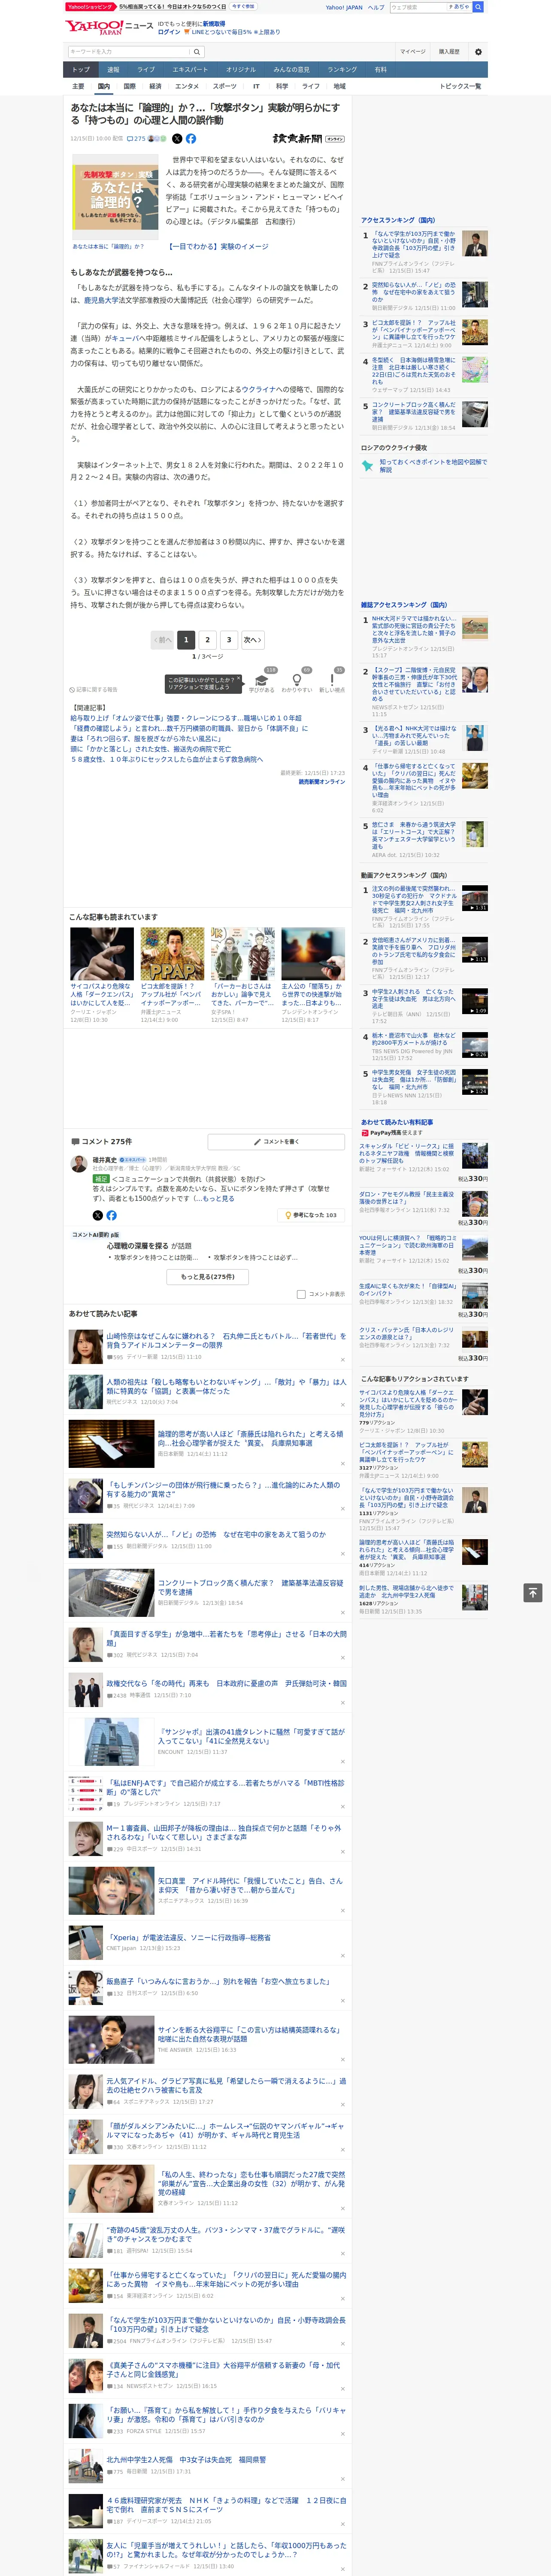Open マイページ link

coord(413,52)
